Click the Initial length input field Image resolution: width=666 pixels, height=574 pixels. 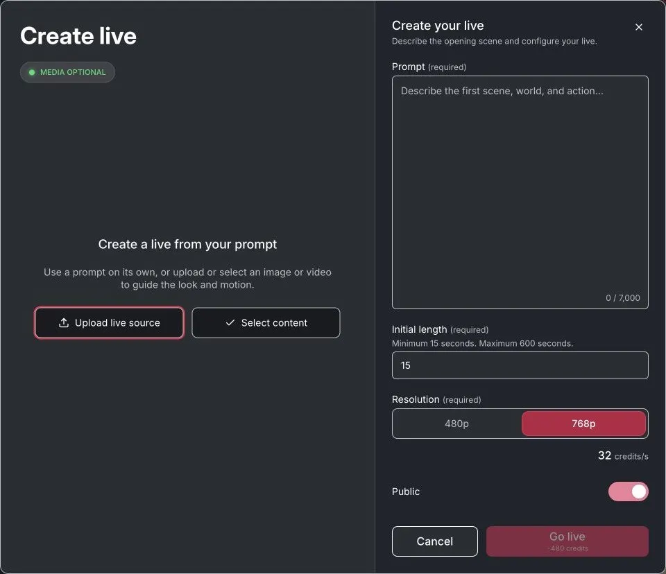(520, 365)
